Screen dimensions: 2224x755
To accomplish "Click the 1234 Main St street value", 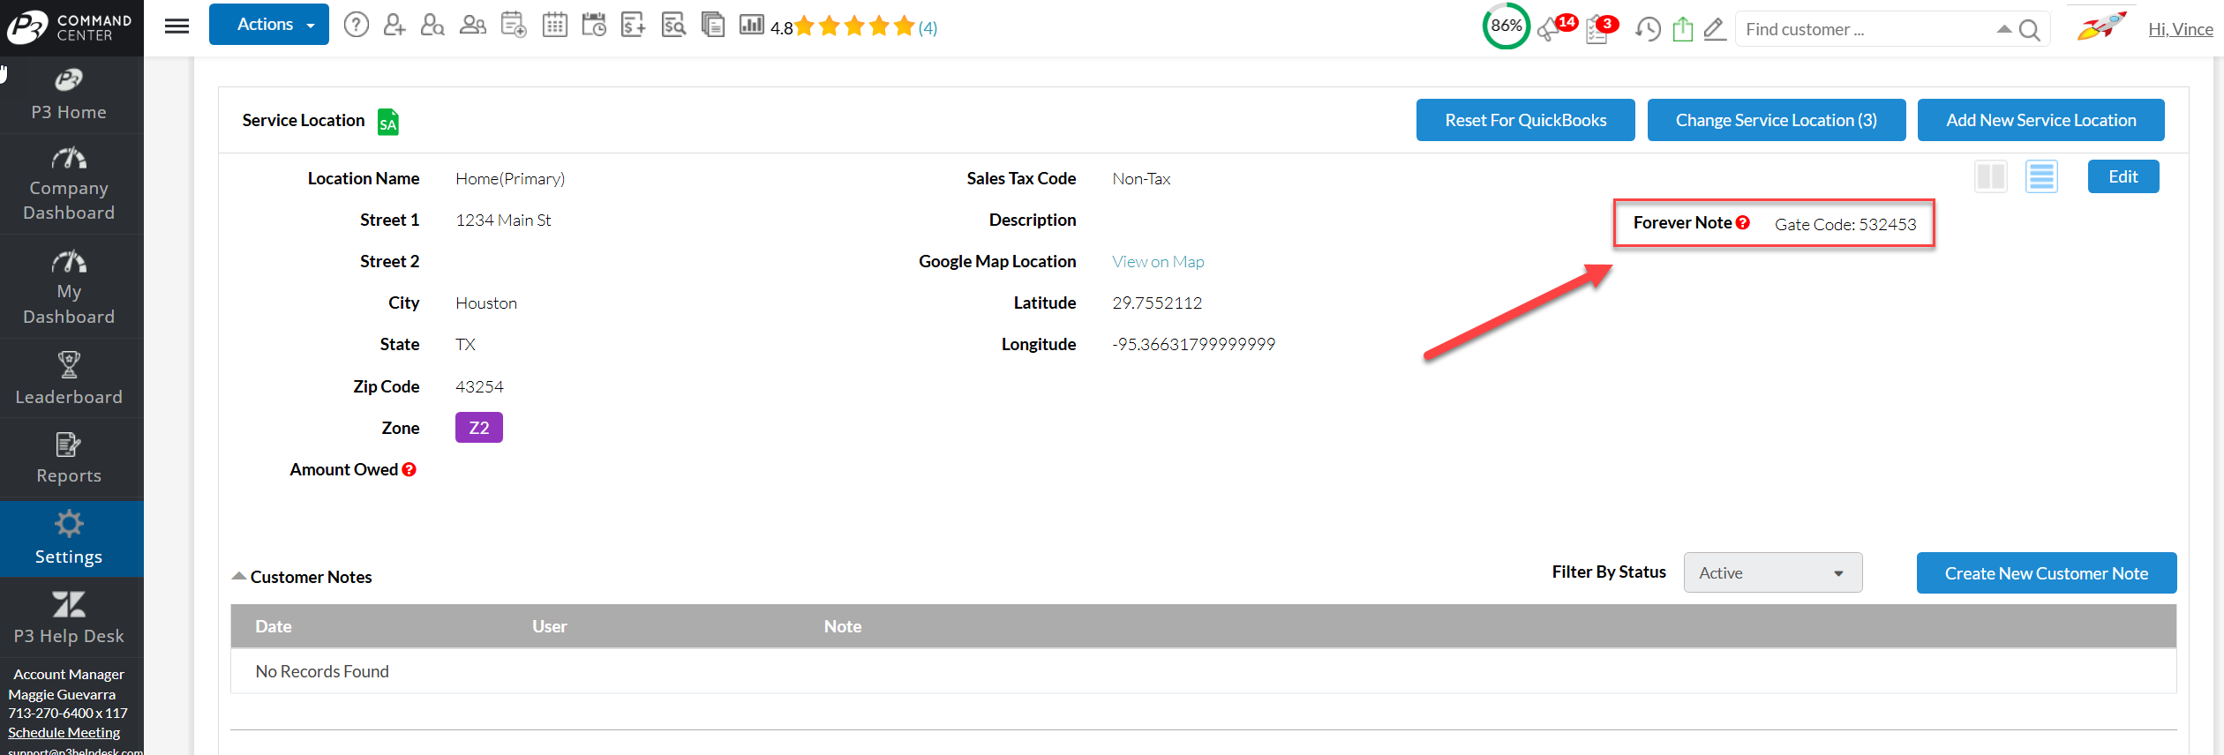I will click(503, 221).
